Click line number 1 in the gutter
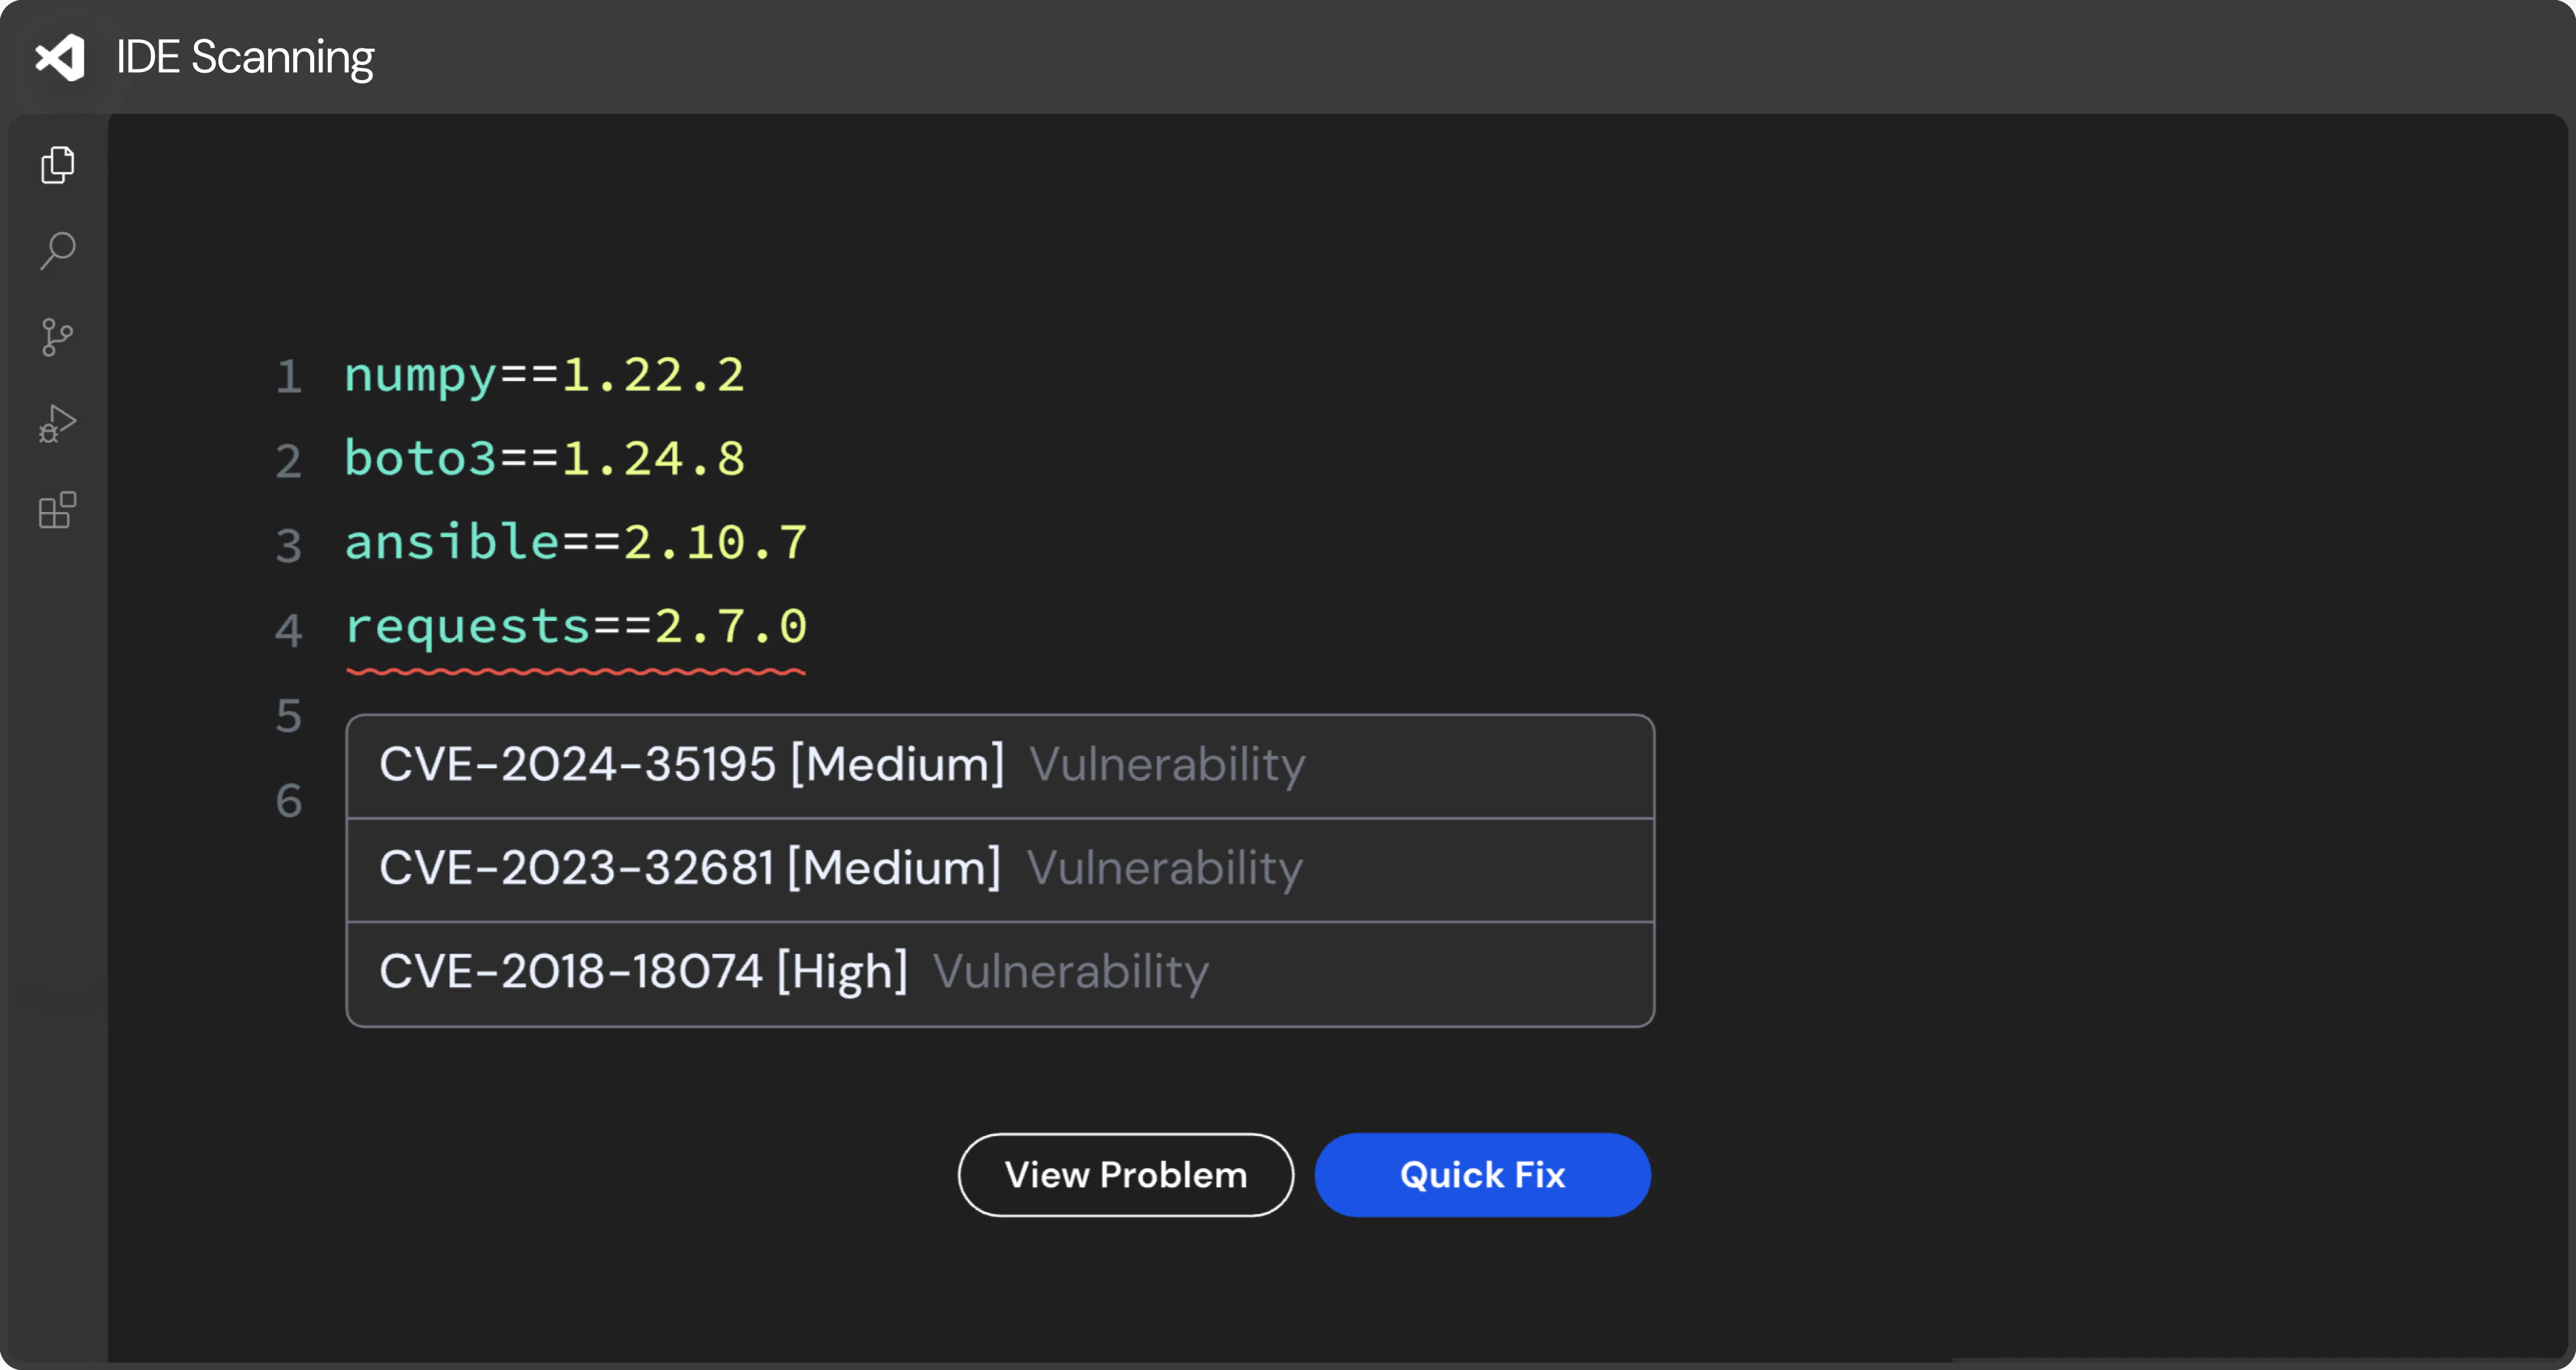 289,377
